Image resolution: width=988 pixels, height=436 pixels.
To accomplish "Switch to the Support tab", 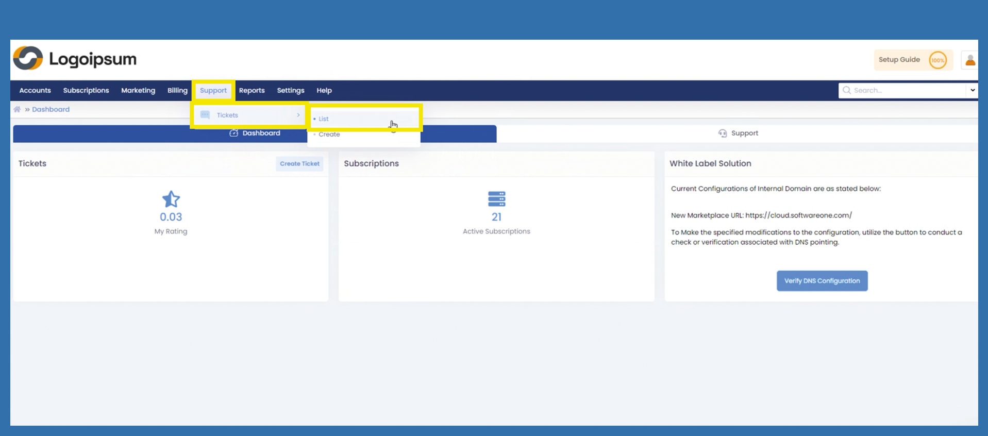I will [738, 133].
